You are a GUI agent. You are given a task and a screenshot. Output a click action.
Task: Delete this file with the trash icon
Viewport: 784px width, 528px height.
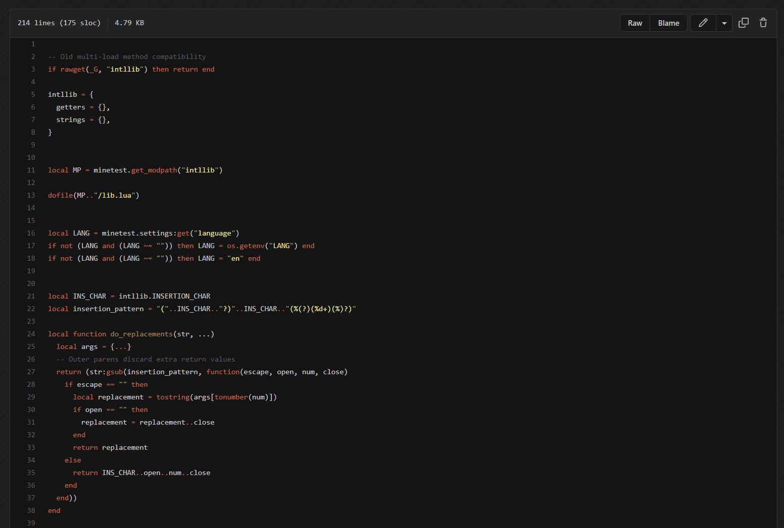pyautogui.click(x=763, y=23)
